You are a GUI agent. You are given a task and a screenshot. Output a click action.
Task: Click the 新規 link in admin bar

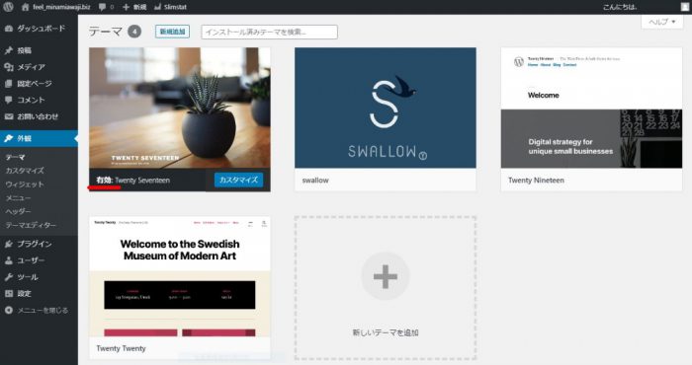click(139, 7)
